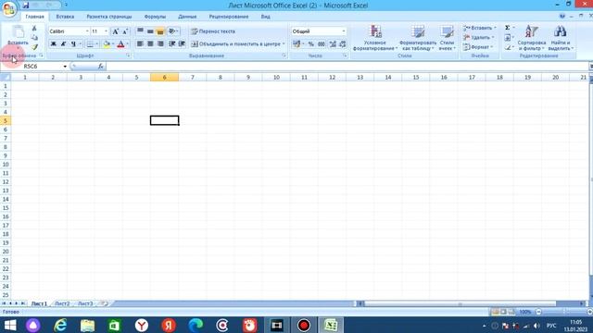The image size is (593, 333).
Task: Activate the Format Painter brush
Action: coord(34,47)
